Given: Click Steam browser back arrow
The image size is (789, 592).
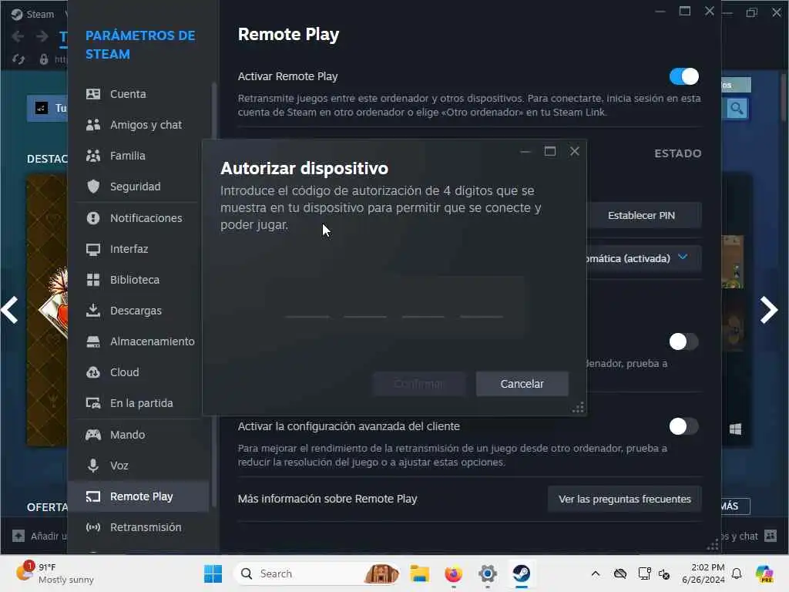Looking at the screenshot, I should click(x=18, y=36).
